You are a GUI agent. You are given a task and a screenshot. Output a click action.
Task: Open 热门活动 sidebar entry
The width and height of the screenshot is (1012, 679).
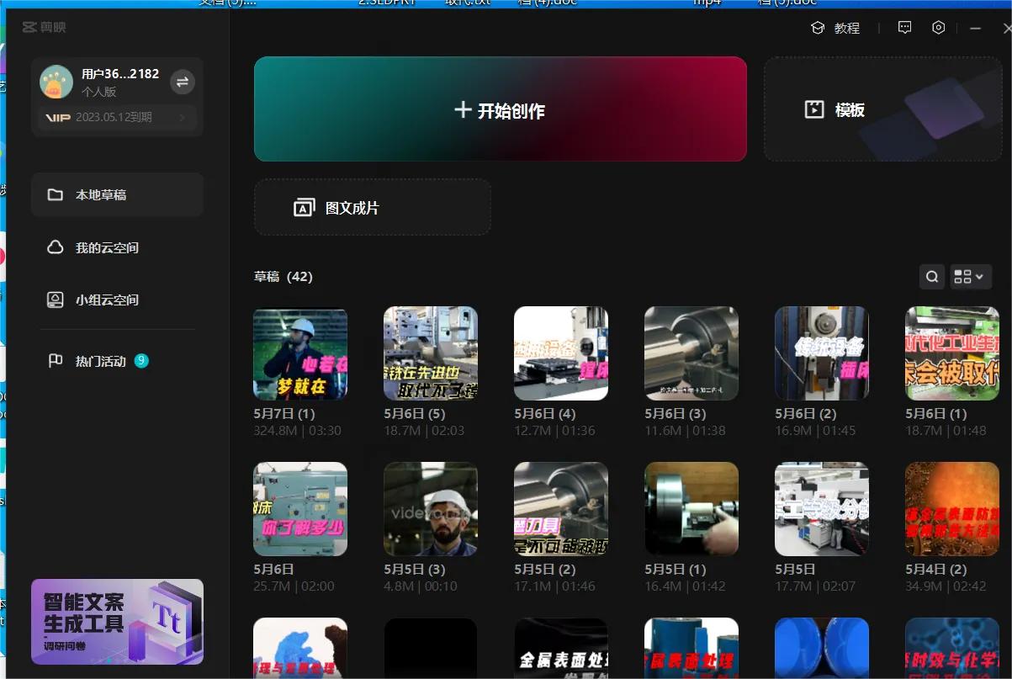point(100,361)
